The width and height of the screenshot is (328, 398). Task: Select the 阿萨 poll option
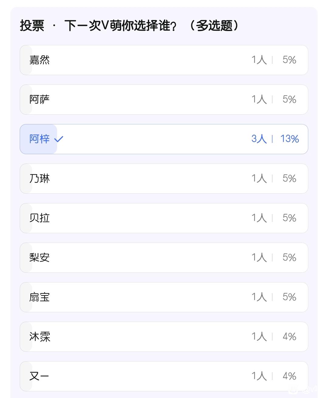[x=164, y=99]
